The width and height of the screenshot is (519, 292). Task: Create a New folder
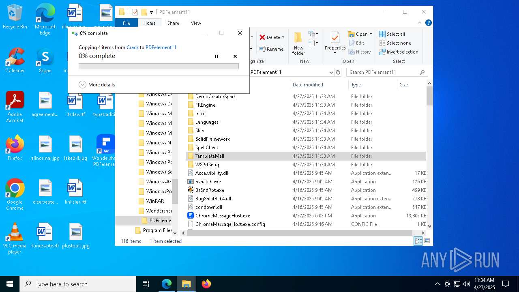coord(298,44)
